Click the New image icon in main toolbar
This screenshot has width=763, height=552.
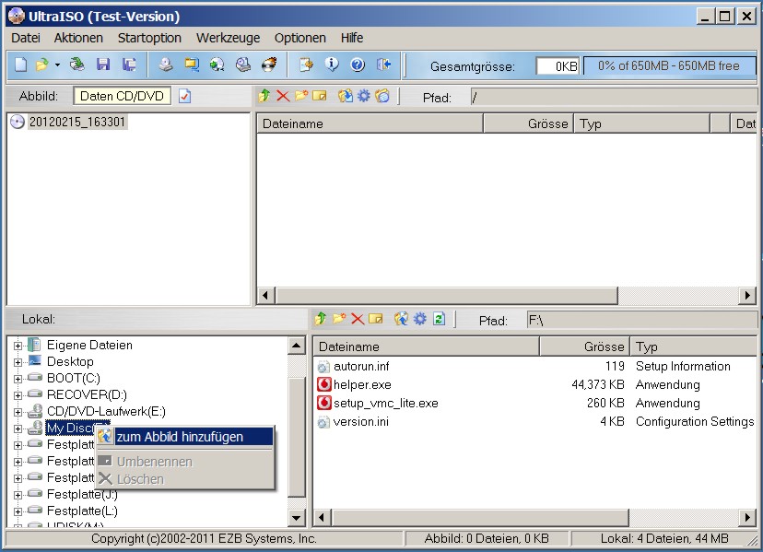pyautogui.click(x=20, y=65)
